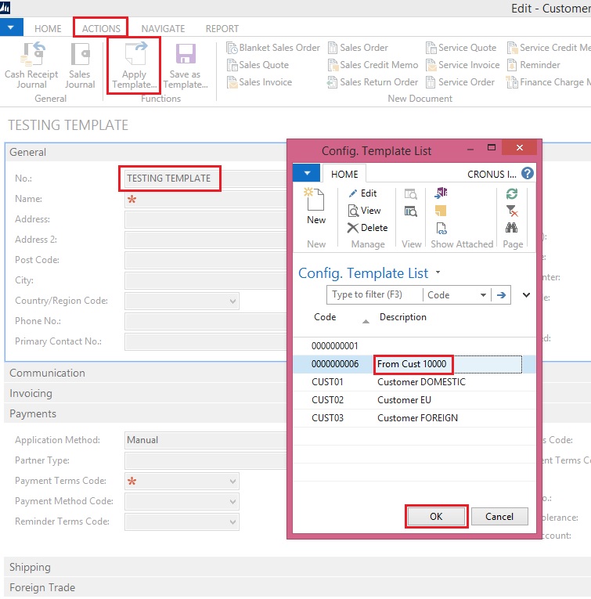Open the Help question mark icon
The image size is (591, 599).
point(528,173)
